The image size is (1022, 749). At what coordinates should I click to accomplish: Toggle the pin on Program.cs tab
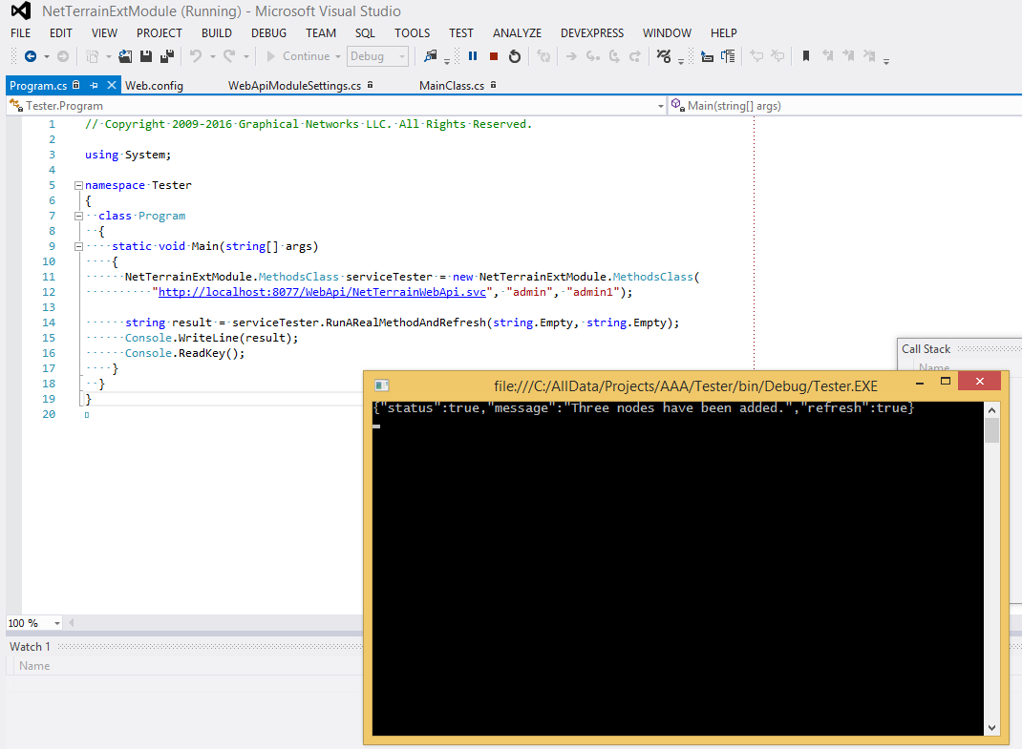pos(95,86)
